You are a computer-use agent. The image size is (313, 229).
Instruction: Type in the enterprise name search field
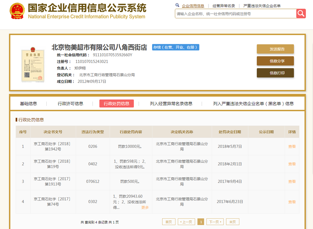coord(235,14)
